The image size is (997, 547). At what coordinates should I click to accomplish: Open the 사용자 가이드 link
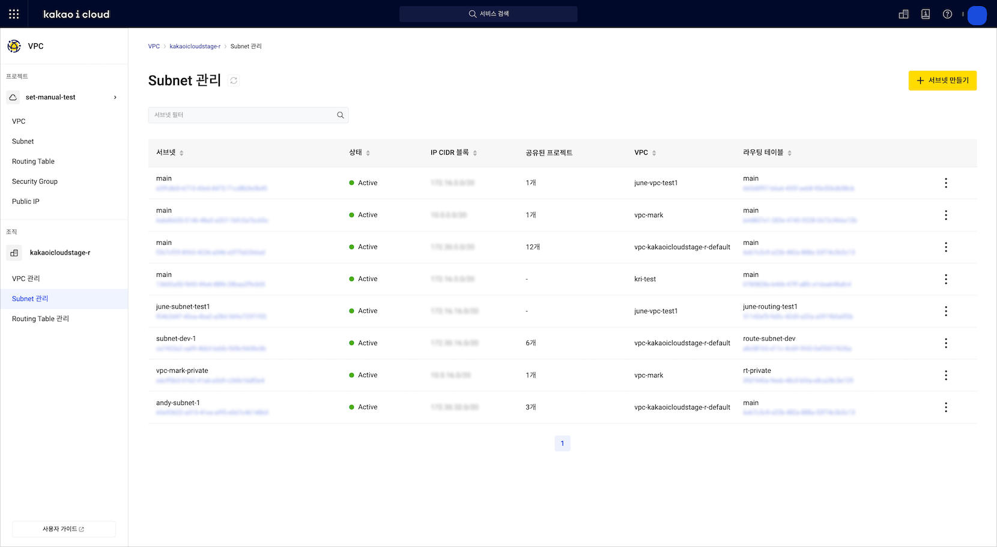(x=64, y=529)
